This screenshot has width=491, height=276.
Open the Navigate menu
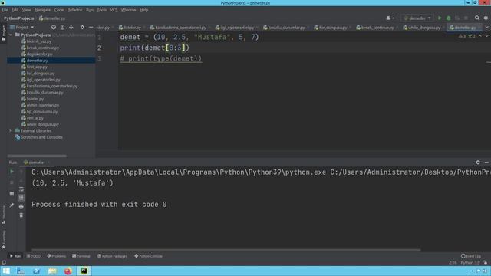click(x=42, y=10)
